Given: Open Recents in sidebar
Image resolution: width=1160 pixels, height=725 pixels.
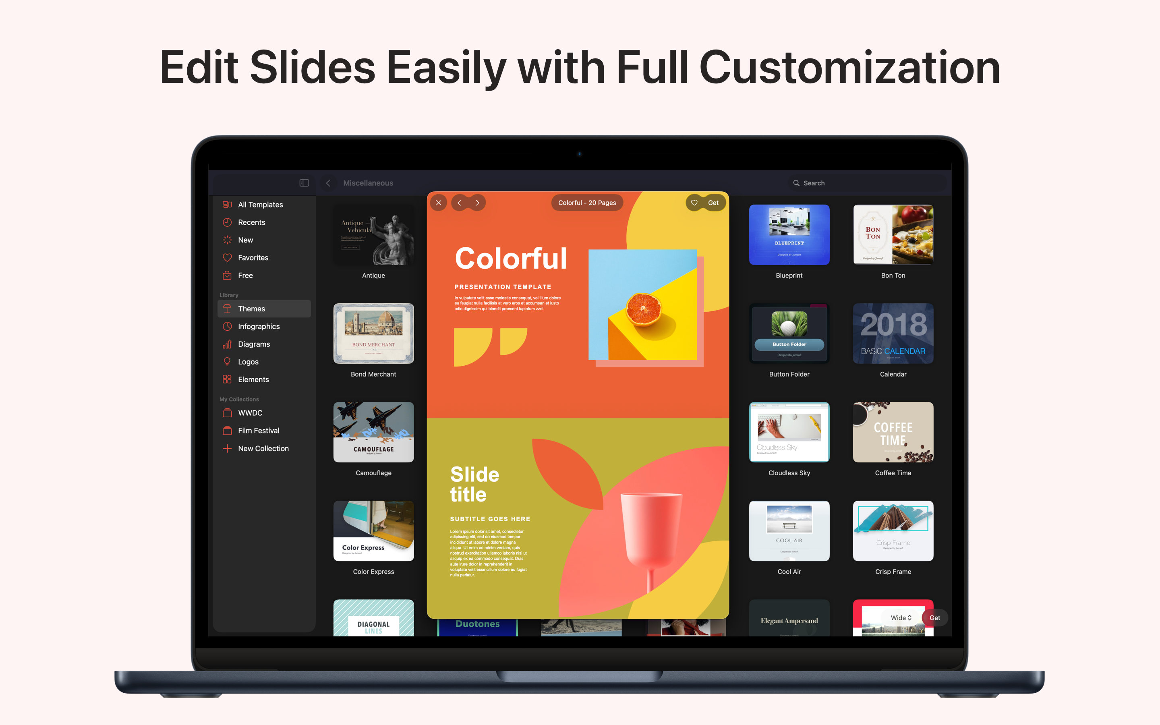Looking at the screenshot, I should pos(264,222).
